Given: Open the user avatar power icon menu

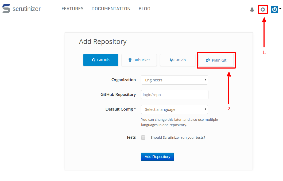Looking at the screenshot, I should [x=274, y=9].
